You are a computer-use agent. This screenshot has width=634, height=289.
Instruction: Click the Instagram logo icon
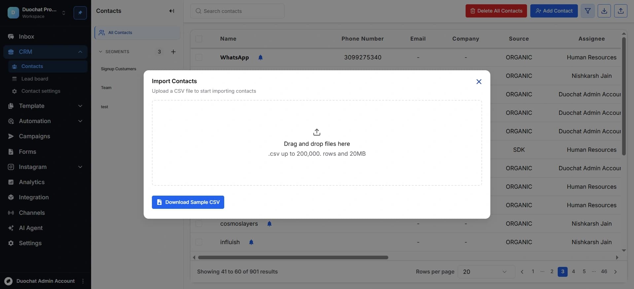[11, 167]
